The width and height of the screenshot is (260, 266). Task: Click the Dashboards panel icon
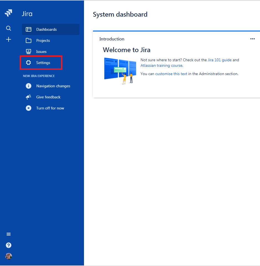(29, 30)
